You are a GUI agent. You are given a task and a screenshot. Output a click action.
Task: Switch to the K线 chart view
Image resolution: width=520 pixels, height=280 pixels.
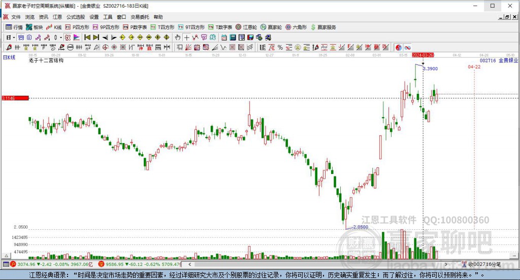pyautogui.click(x=54, y=27)
